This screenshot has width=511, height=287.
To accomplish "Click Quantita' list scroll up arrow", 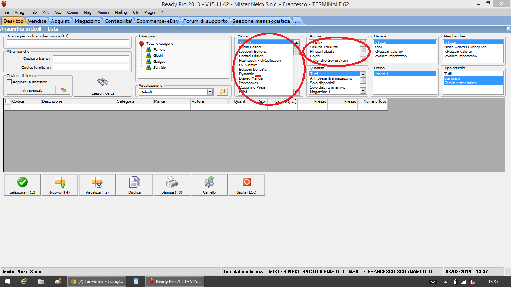I will coord(363,74).
